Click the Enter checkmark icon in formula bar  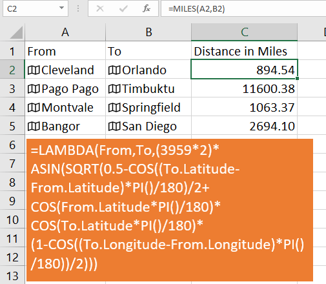pyautogui.click(x=123, y=9)
